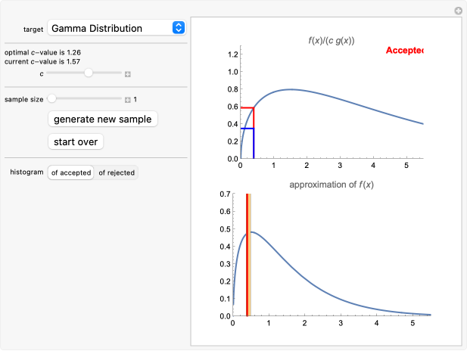Click the 'target' label beside the dropdown
The width and height of the screenshot is (467, 351).
(x=33, y=29)
